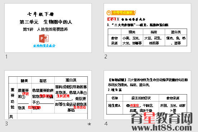Click the '大豆、花生、核桃等' cell on slide 2

click(154, 40)
